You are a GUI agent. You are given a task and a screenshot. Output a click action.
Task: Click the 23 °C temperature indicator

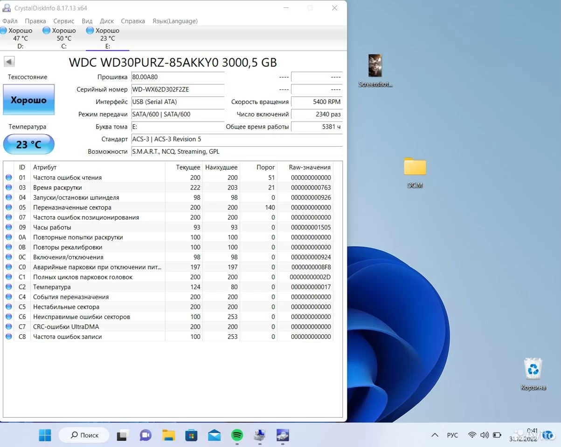(x=29, y=144)
